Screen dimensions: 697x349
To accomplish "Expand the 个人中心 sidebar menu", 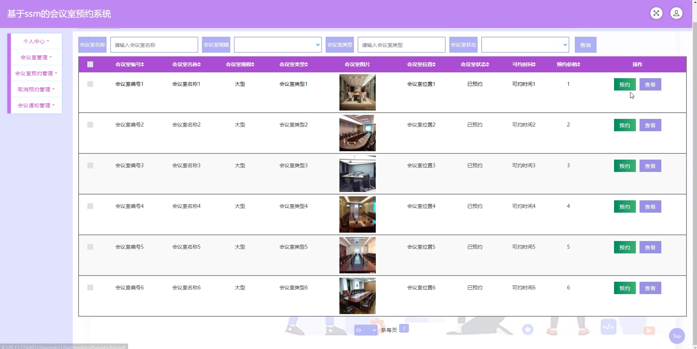I will (x=36, y=41).
